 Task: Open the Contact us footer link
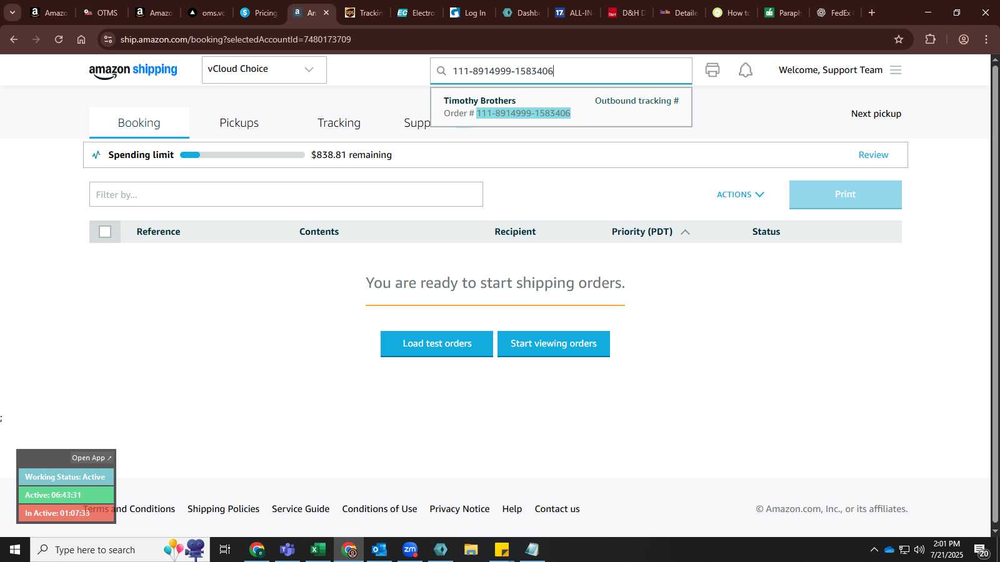pos(557,509)
